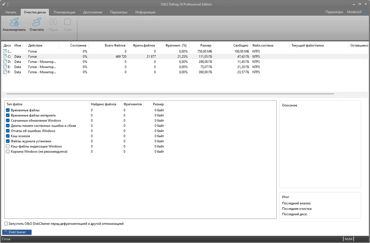Uncheck Скачанные обновления Windows checkbox
Image resolution: width=370 pixels, height=243 pixels.
tap(8, 120)
